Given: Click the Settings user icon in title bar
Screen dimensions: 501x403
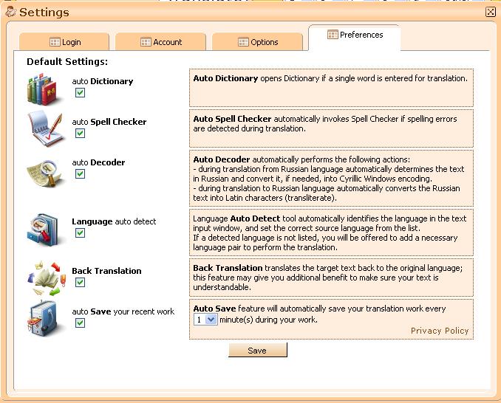Looking at the screenshot, I should click(x=10, y=12).
